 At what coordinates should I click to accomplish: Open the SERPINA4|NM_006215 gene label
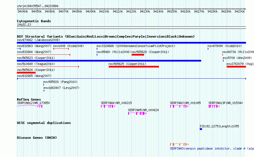click(x=116, y=103)
